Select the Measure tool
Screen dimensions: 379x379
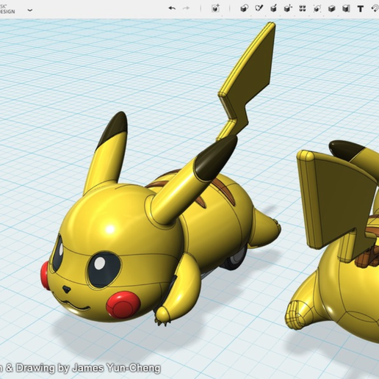(346, 9)
